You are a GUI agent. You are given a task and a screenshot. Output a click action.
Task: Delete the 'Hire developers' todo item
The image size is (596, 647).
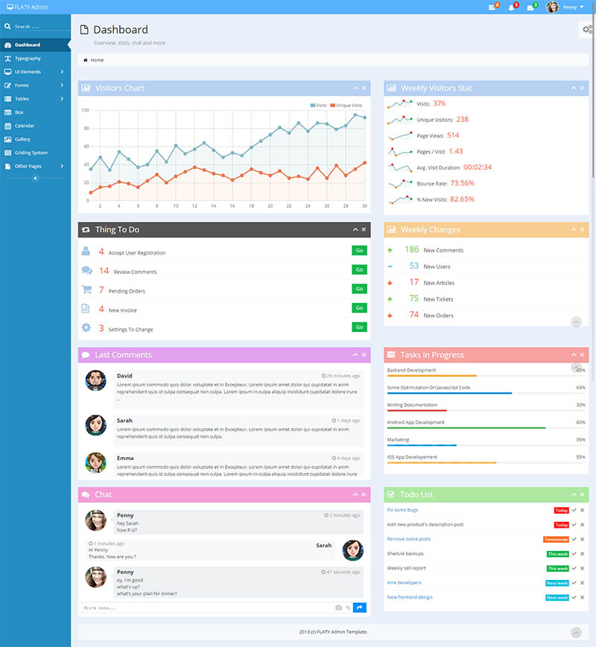(x=583, y=583)
